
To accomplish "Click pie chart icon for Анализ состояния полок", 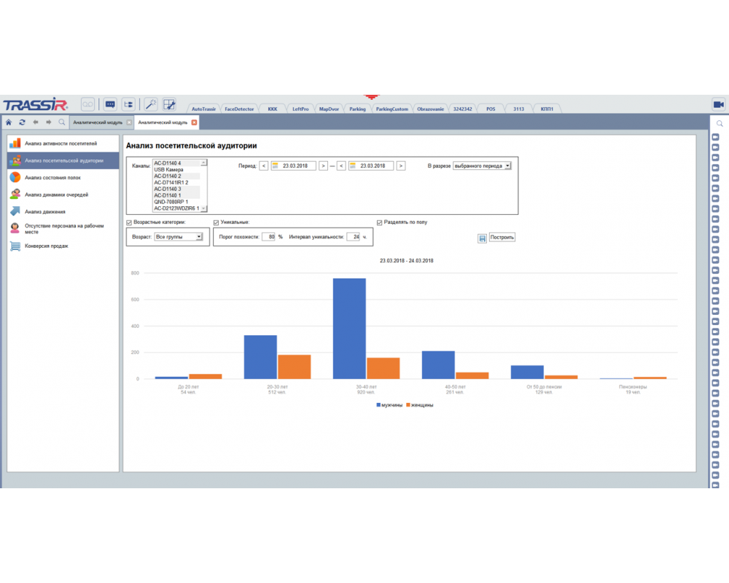I will click(15, 177).
